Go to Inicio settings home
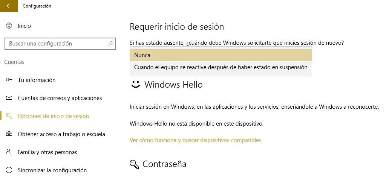 point(24,26)
